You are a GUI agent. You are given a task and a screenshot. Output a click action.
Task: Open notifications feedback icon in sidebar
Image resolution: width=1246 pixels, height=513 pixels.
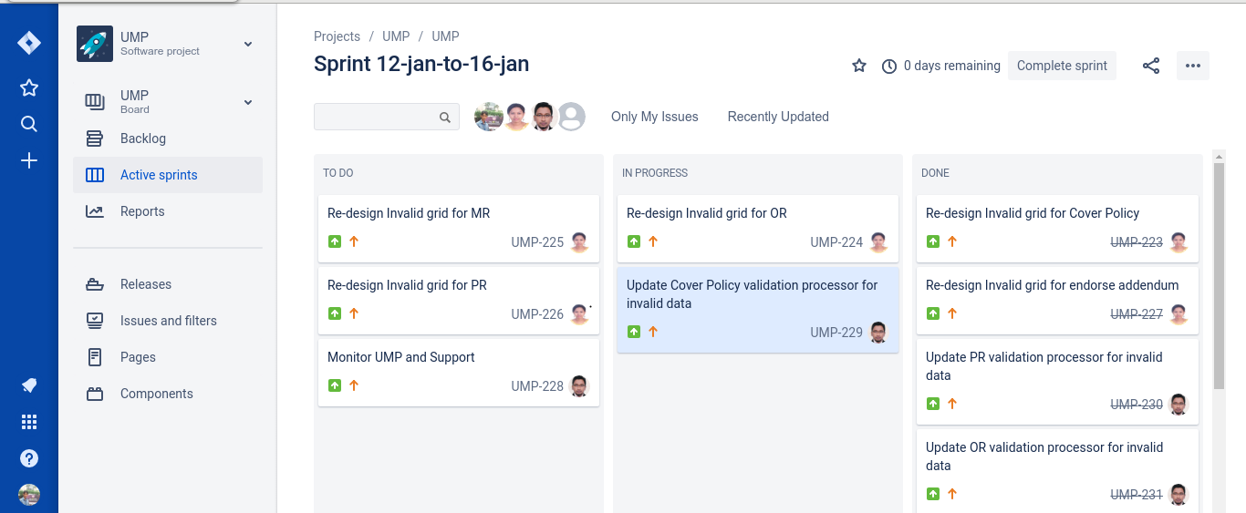coord(29,385)
